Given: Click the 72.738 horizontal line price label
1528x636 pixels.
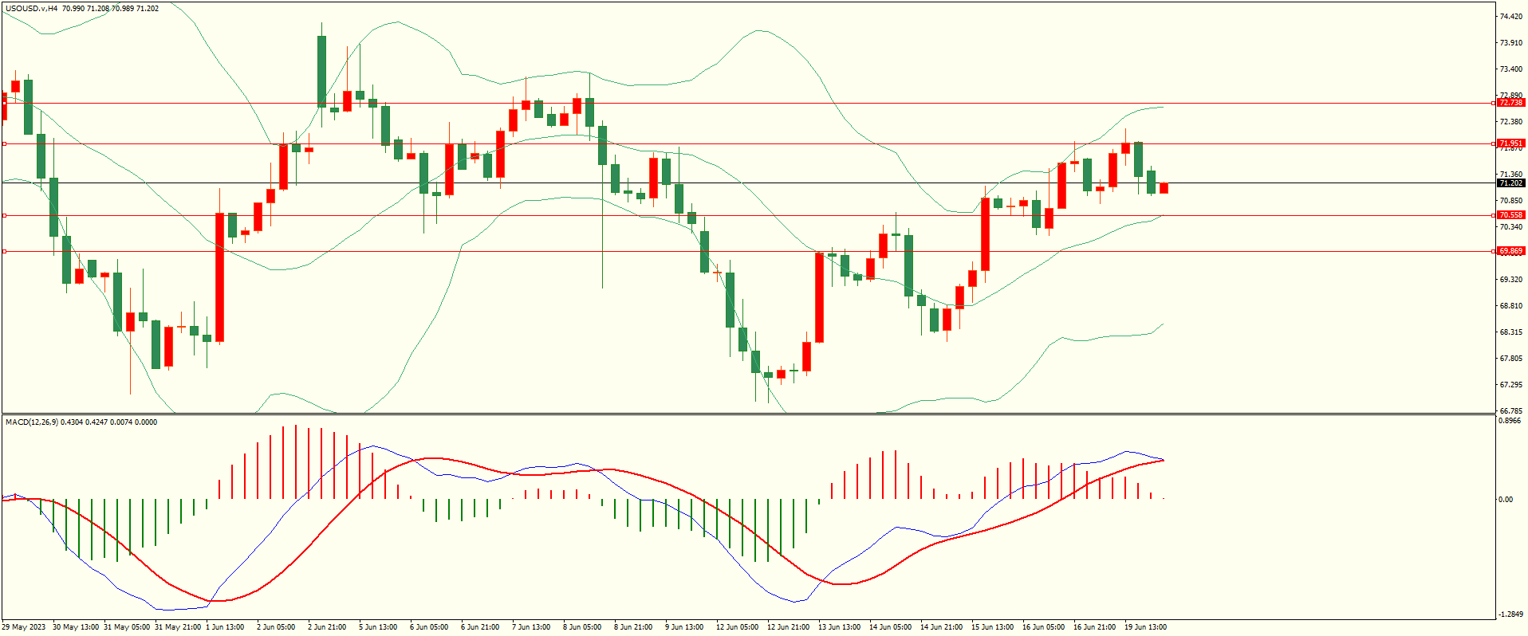Looking at the screenshot, I should coord(1510,103).
